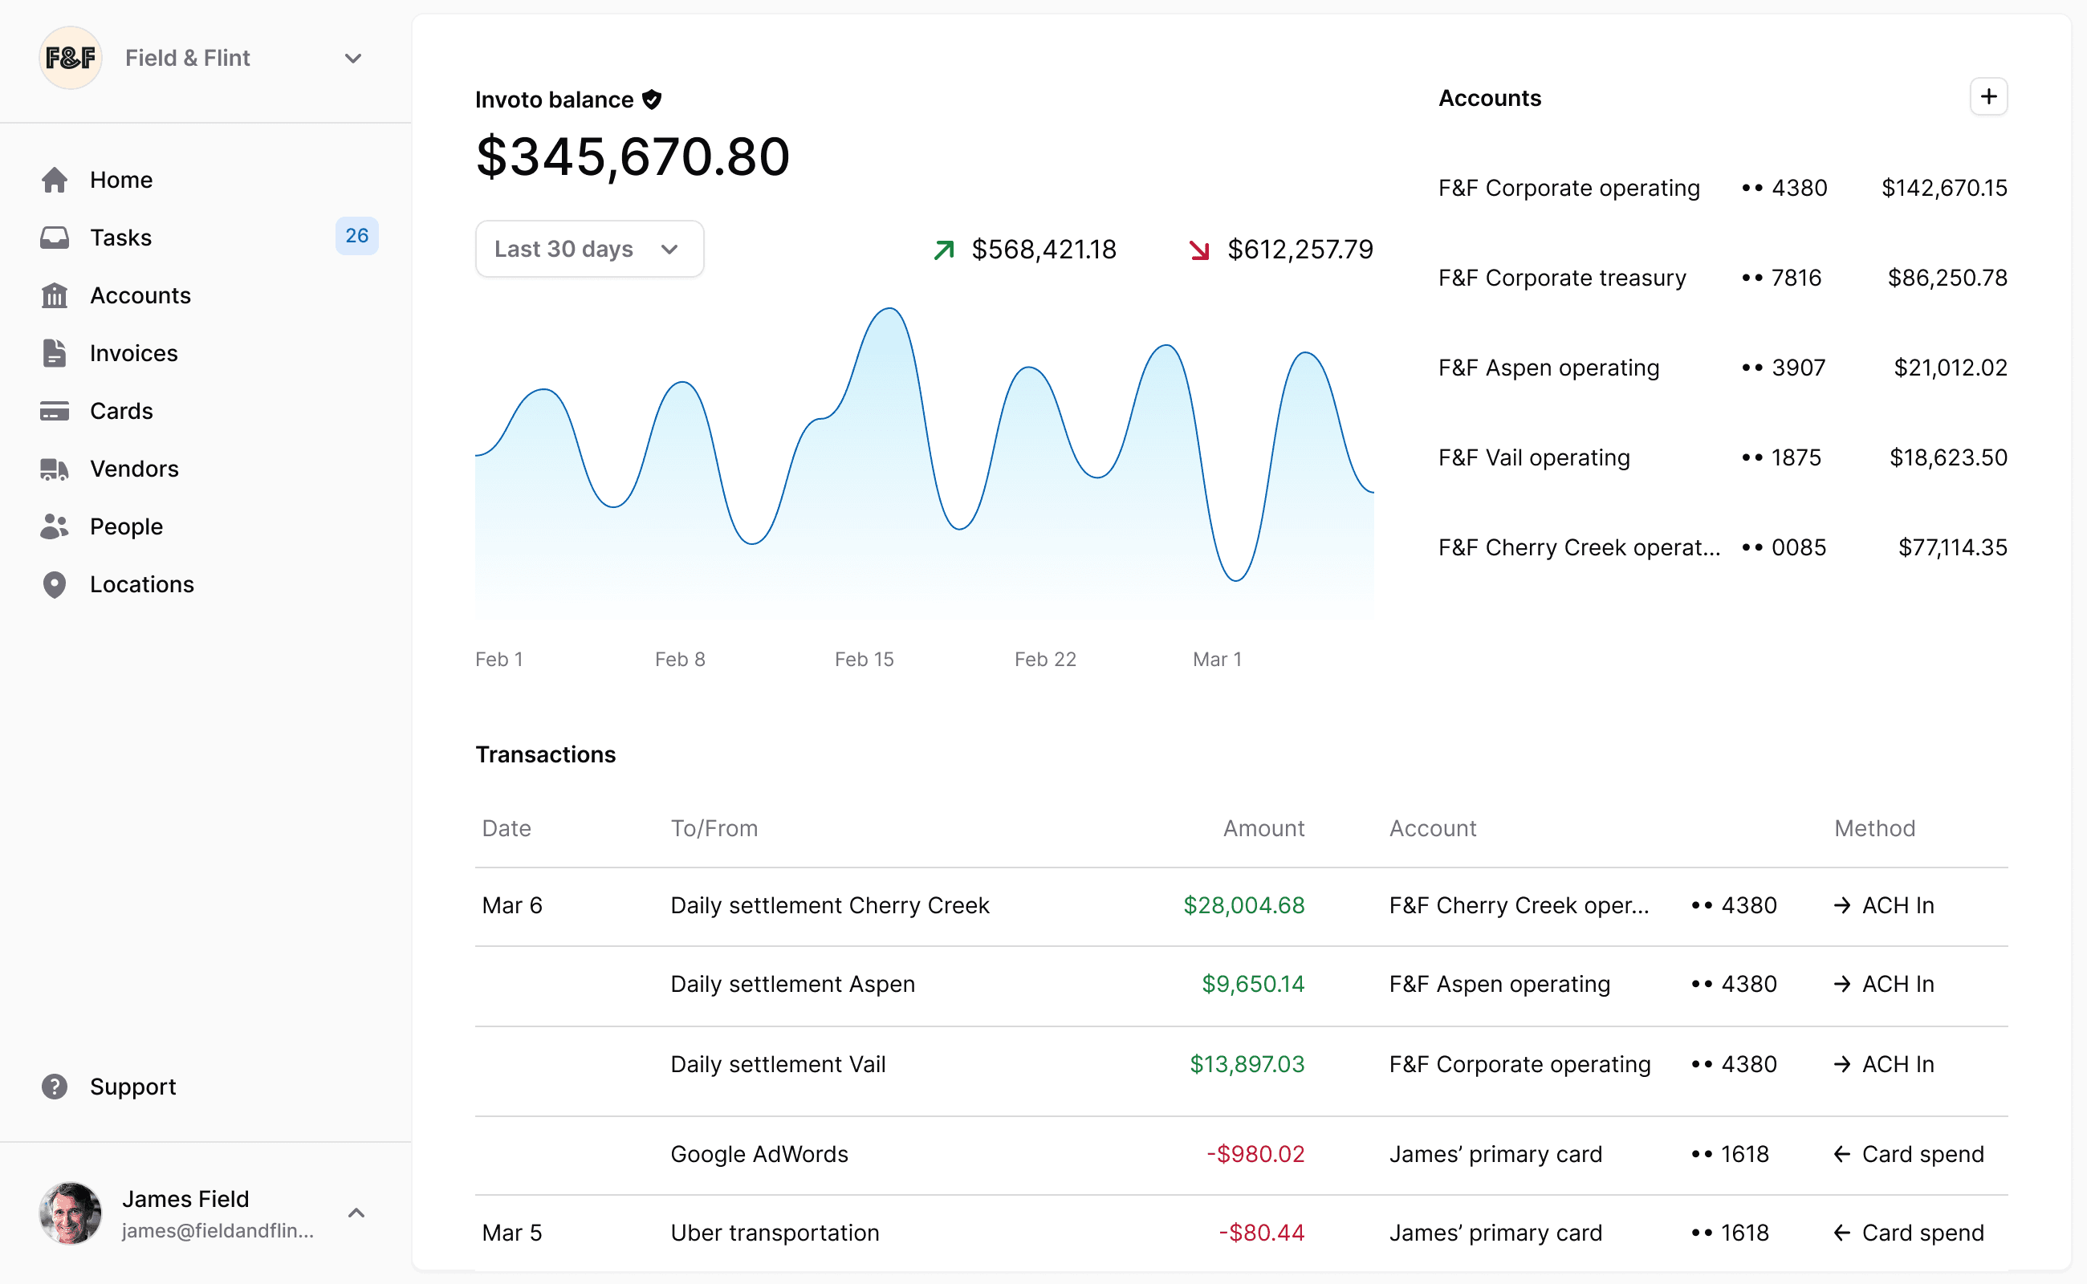Click the add account plus button
The width and height of the screenshot is (2087, 1284).
click(1987, 96)
